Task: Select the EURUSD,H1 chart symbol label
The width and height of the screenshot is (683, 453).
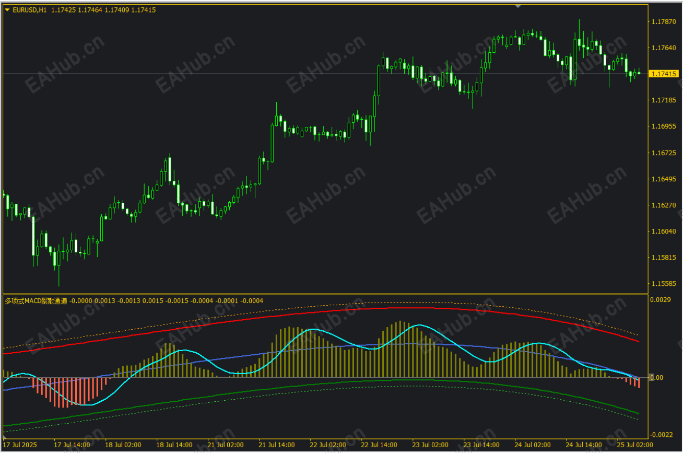Action: 30,10
